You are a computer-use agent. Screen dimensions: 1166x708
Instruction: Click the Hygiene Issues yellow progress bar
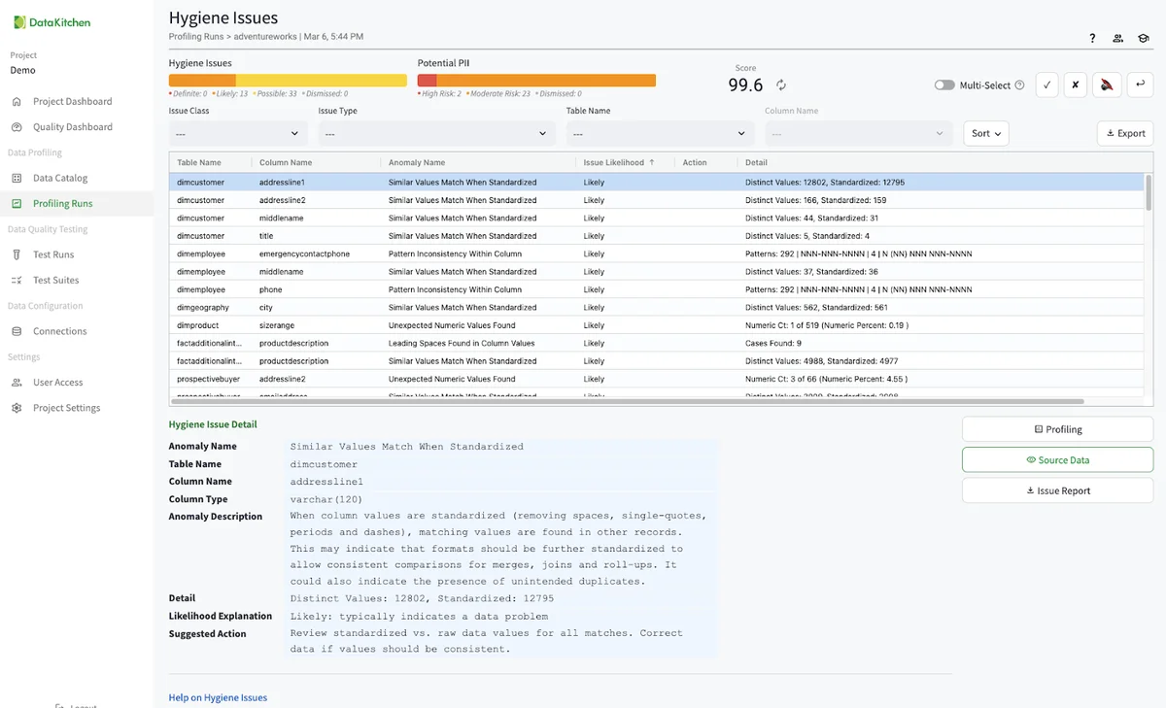[x=321, y=81]
